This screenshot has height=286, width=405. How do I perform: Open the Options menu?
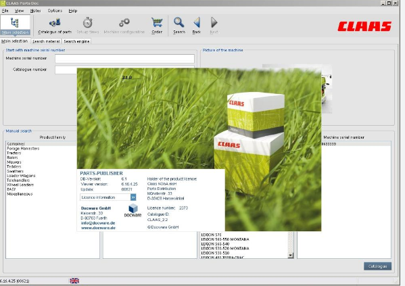[x=55, y=11]
